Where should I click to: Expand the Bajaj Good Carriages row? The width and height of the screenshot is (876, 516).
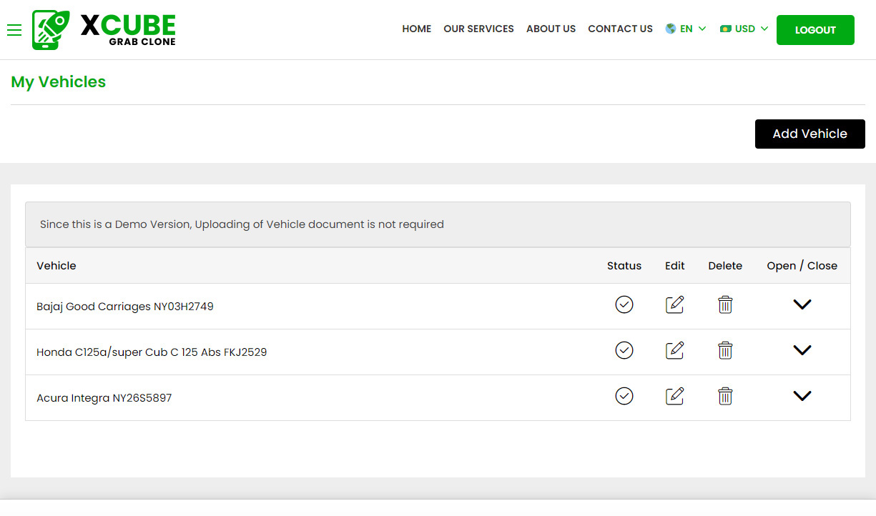(x=802, y=305)
